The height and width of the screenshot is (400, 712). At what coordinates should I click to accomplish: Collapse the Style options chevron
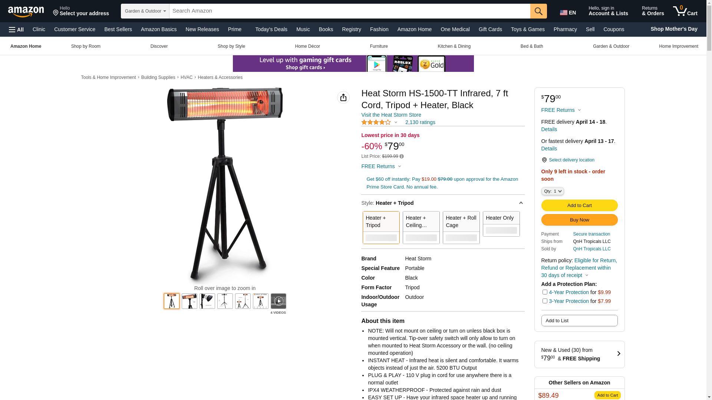521,203
